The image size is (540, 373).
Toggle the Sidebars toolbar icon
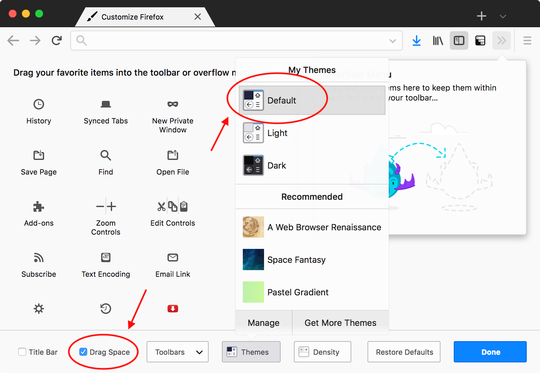[x=459, y=40]
